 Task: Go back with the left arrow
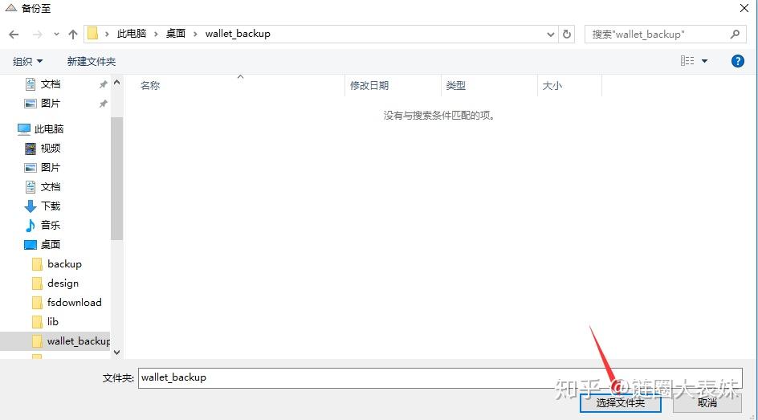coord(14,35)
